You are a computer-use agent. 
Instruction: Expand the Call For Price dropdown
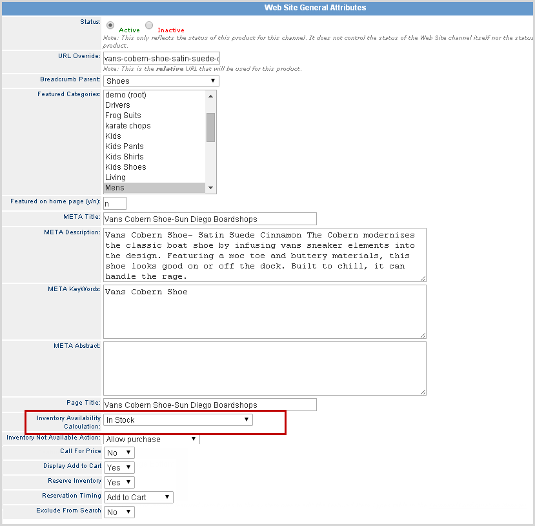click(x=119, y=453)
